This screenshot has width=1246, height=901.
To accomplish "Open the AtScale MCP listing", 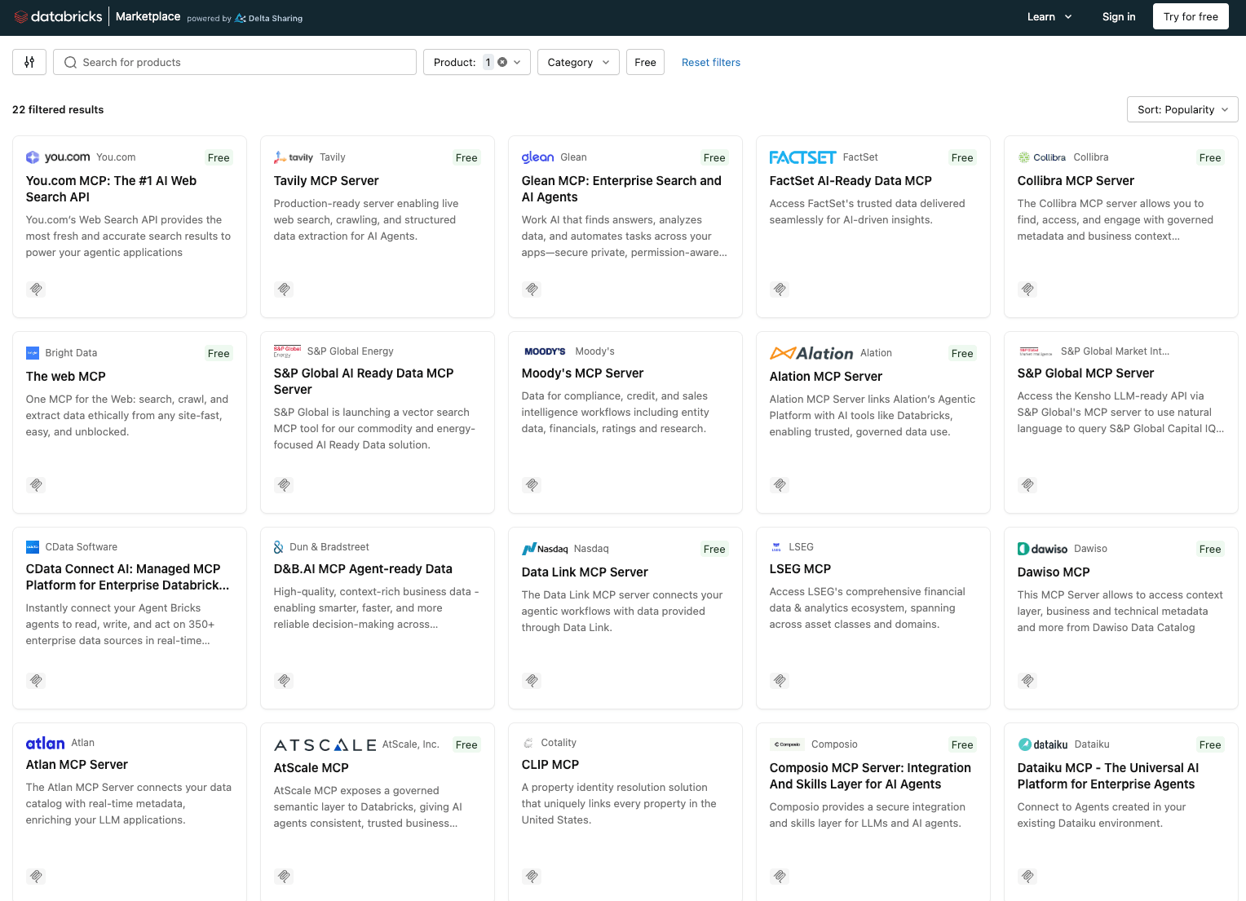I will point(311,767).
